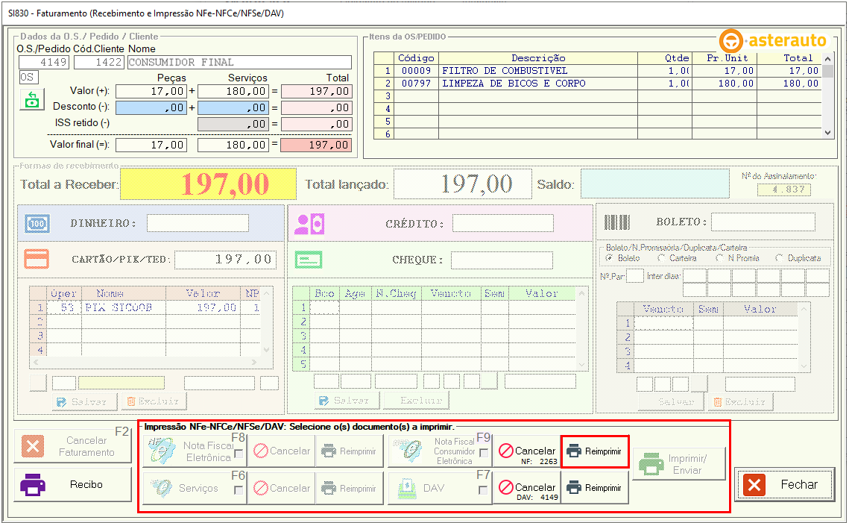
Task: Click the Serviços discount field
Action: point(233,108)
